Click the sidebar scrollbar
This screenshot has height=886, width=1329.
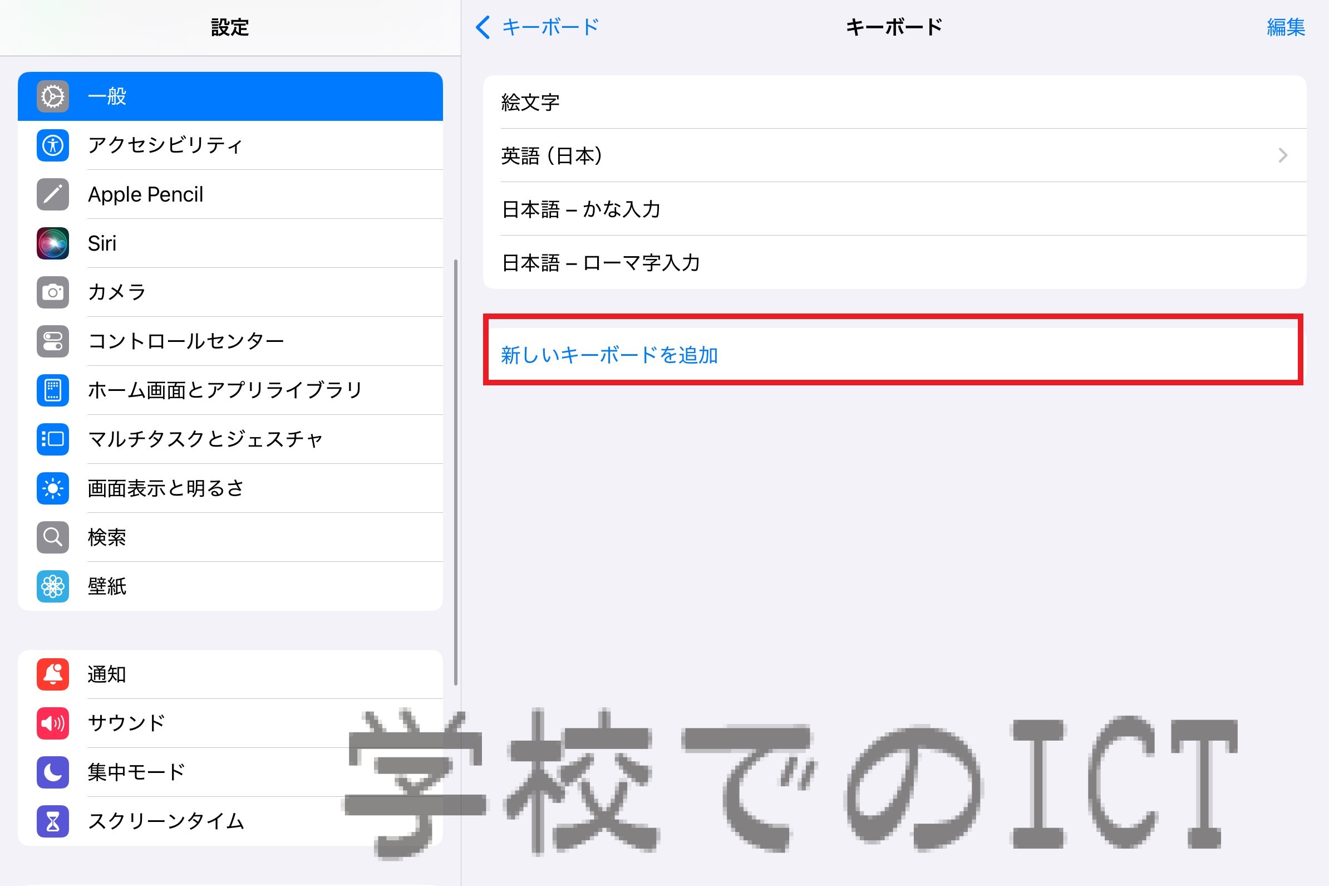[x=456, y=472]
